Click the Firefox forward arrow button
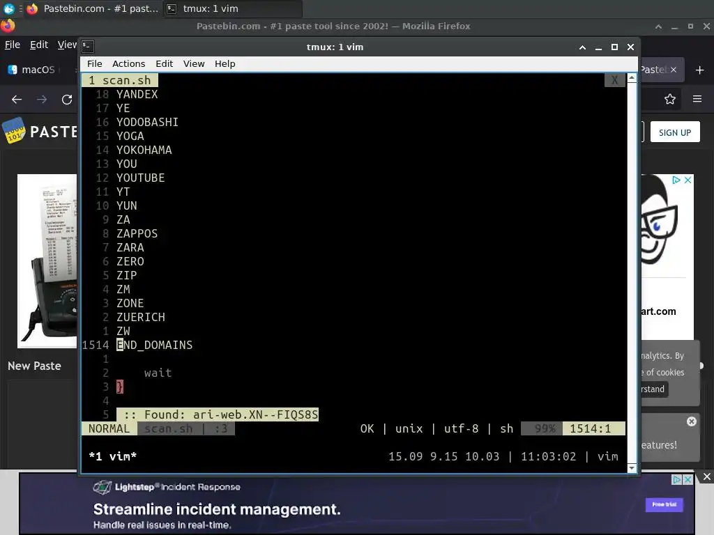The image size is (714, 535). click(42, 99)
